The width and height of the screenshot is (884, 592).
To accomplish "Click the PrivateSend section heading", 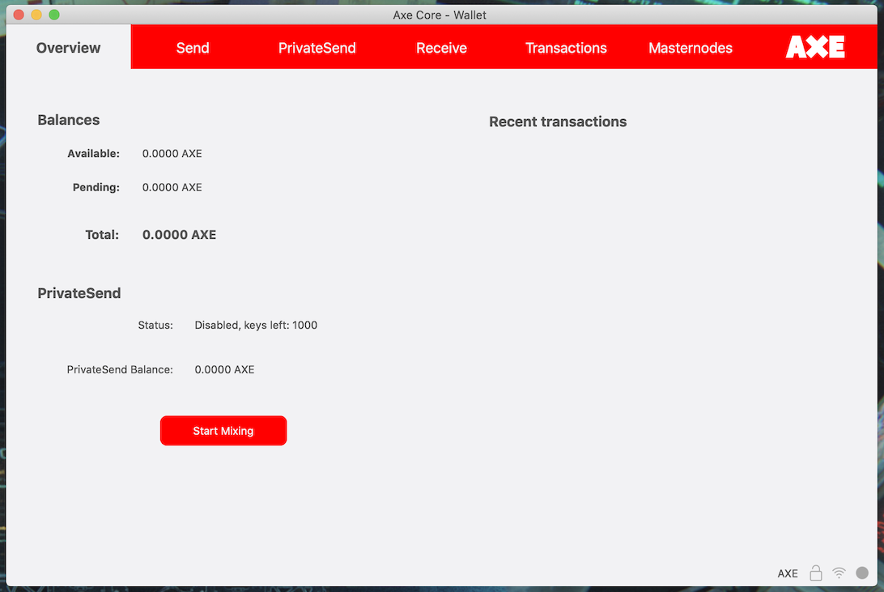I will pos(79,293).
